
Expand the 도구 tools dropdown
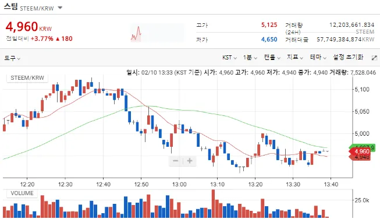click(12, 58)
